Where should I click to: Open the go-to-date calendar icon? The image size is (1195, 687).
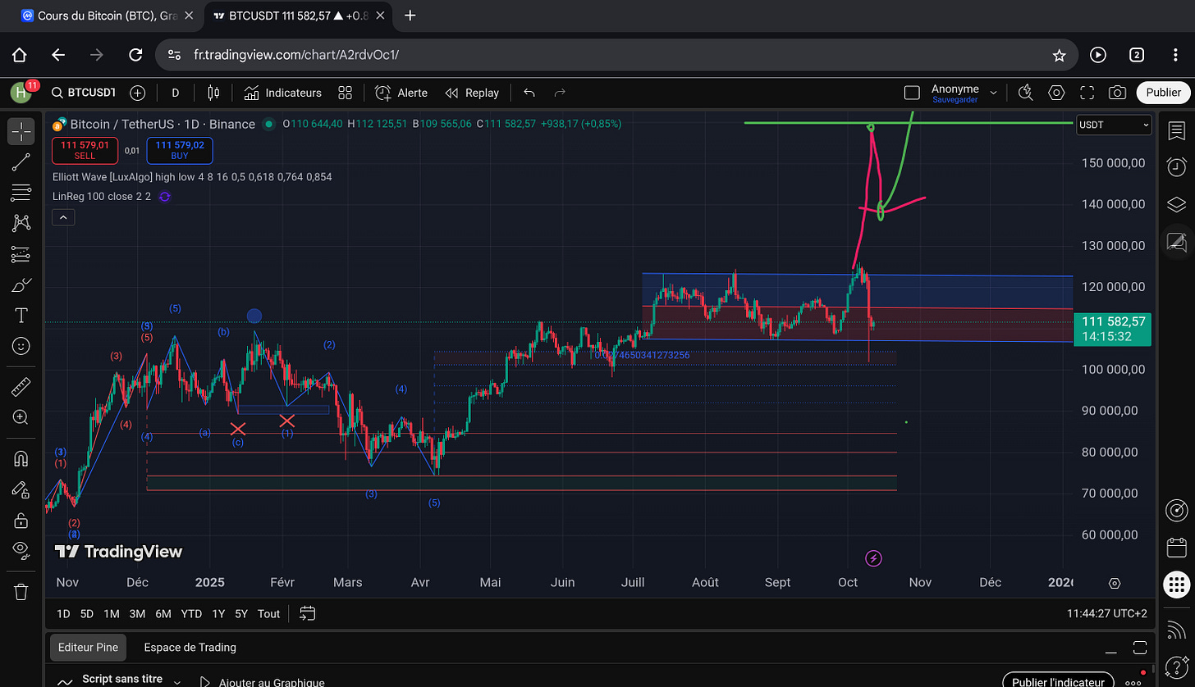(x=308, y=613)
